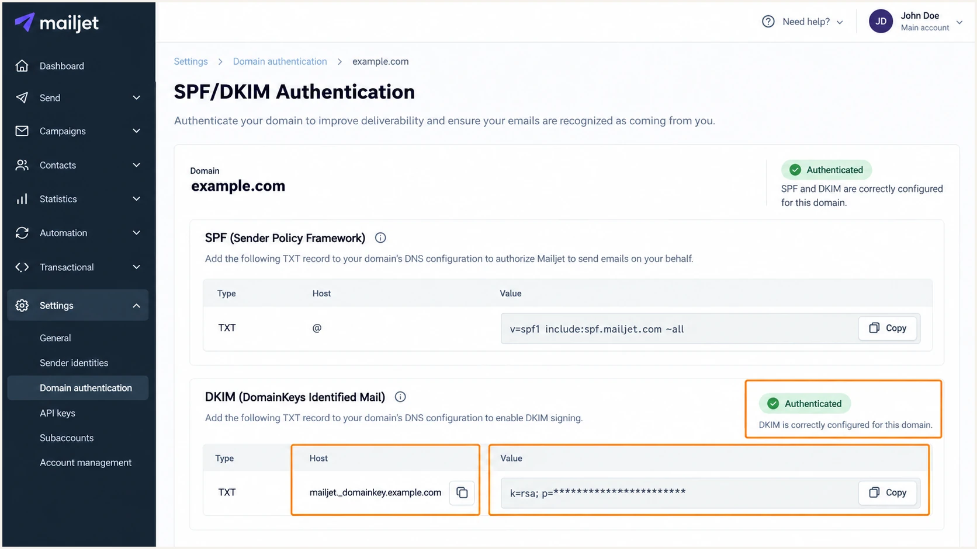Image resolution: width=977 pixels, height=549 pixels.
Task: Show SPF info tooltip icon
Action: pos(380,238)
